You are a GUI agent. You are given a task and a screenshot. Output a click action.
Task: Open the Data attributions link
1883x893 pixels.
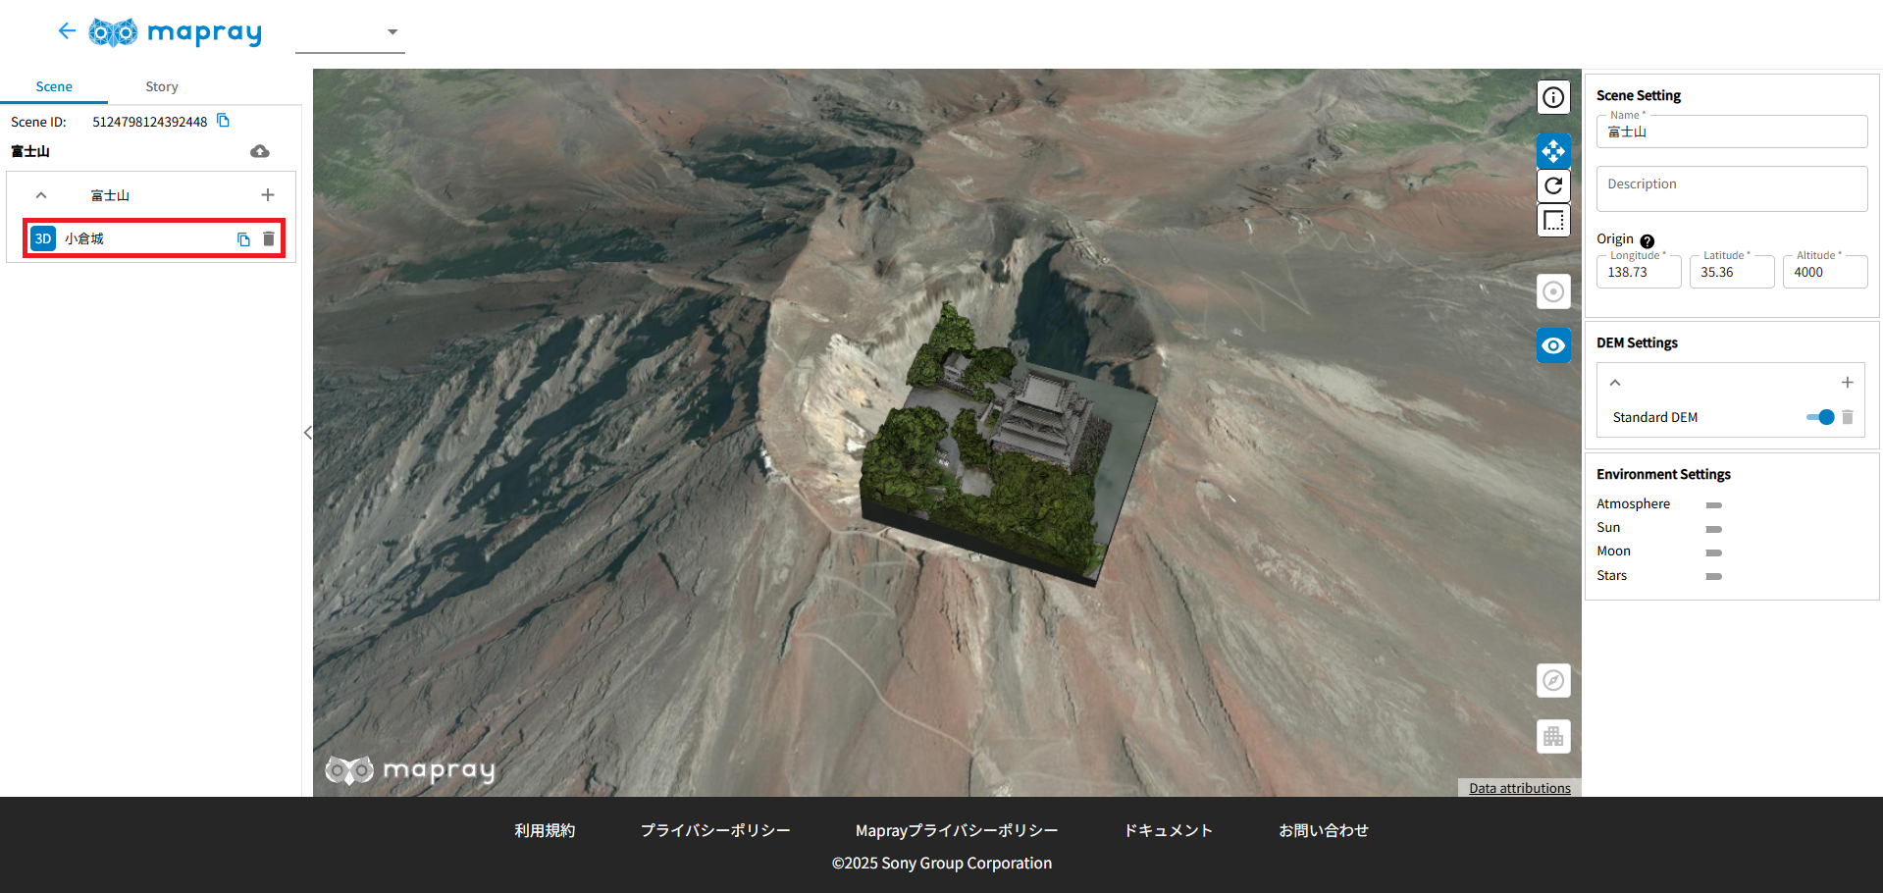click(1519, 788)
